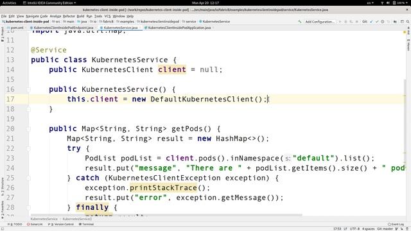The height and width of the screenshot is (231, 411).
Task: Click the Run arrow icon in toolbar
Action: click(340, 21)
